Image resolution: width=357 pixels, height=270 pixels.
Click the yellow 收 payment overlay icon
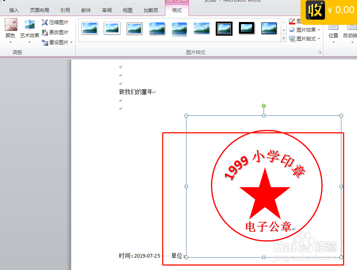[315, 10]
